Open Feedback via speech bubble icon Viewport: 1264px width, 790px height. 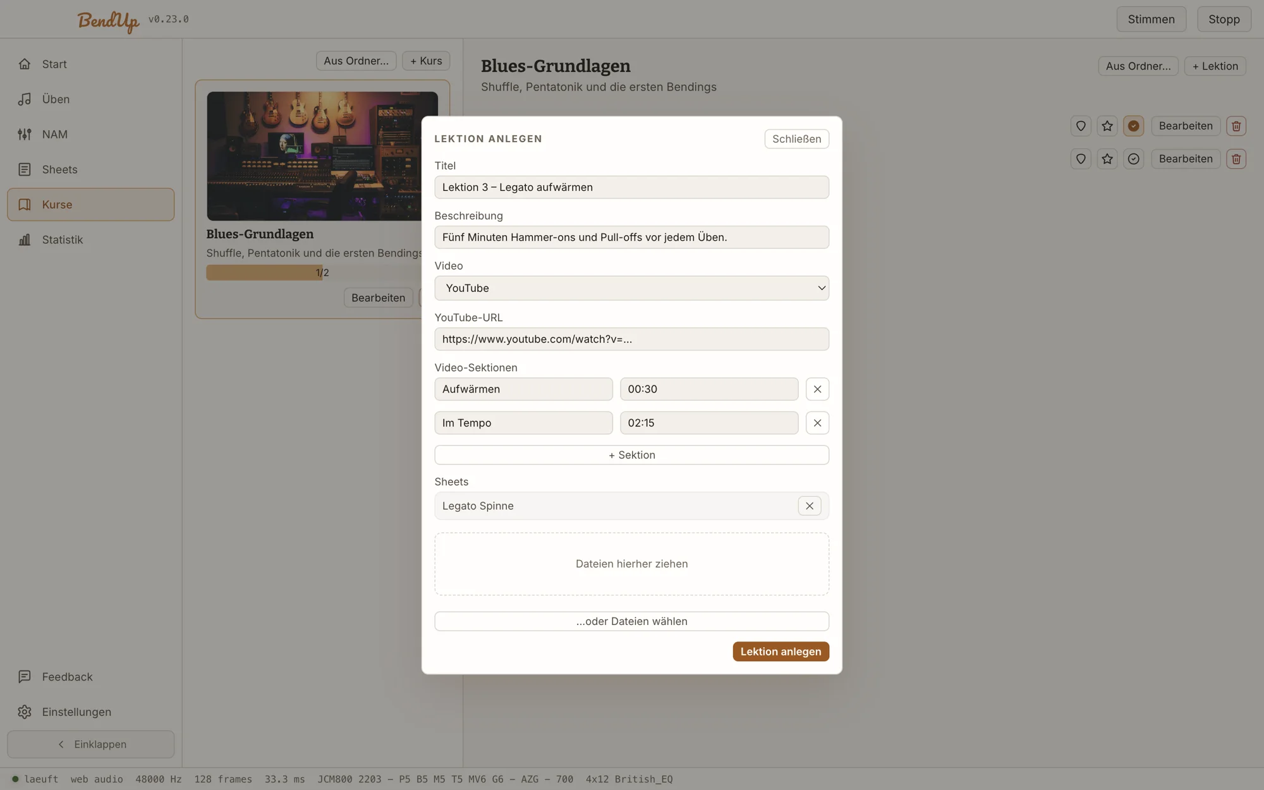(x=25, y=677)
